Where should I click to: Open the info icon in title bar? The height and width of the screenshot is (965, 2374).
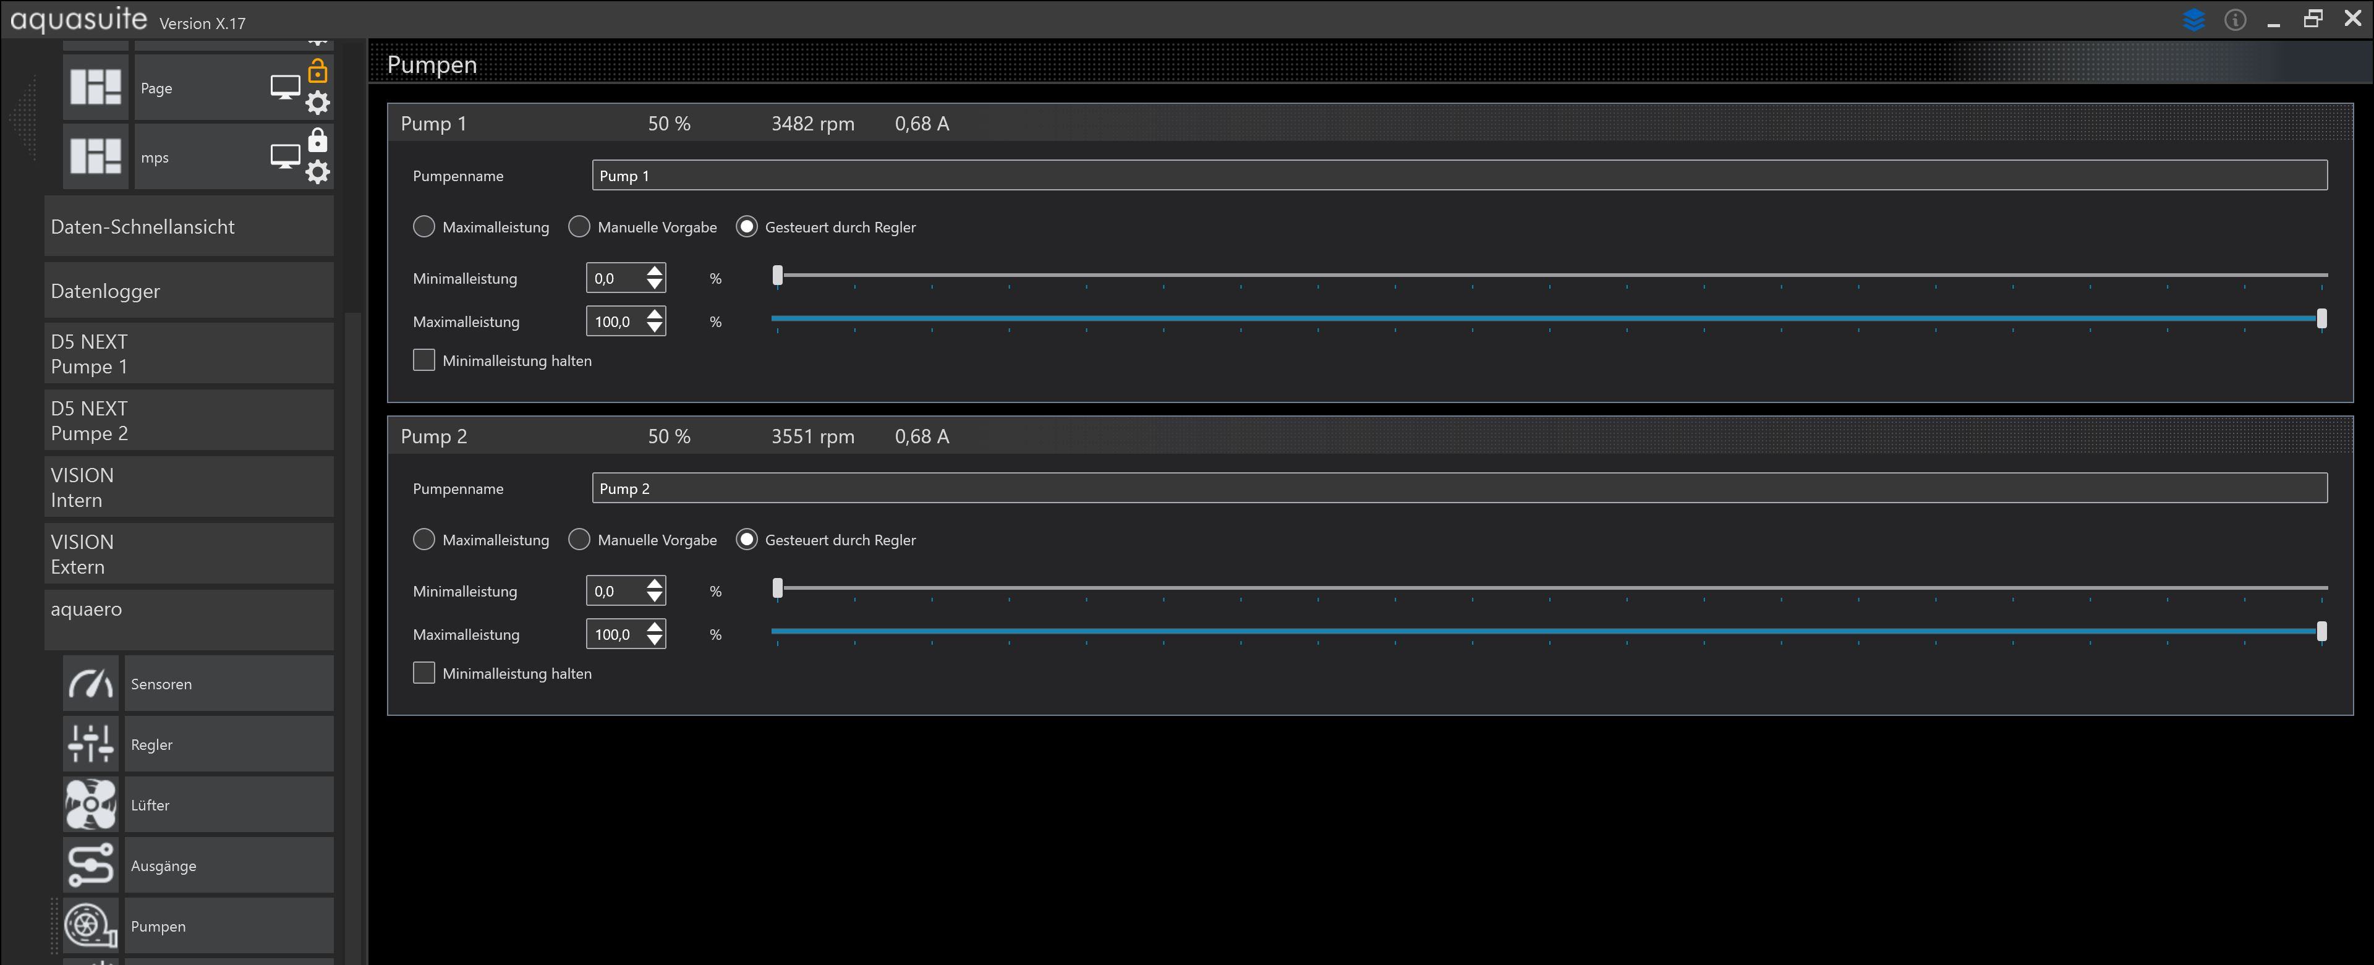(x=2235, y=19)
